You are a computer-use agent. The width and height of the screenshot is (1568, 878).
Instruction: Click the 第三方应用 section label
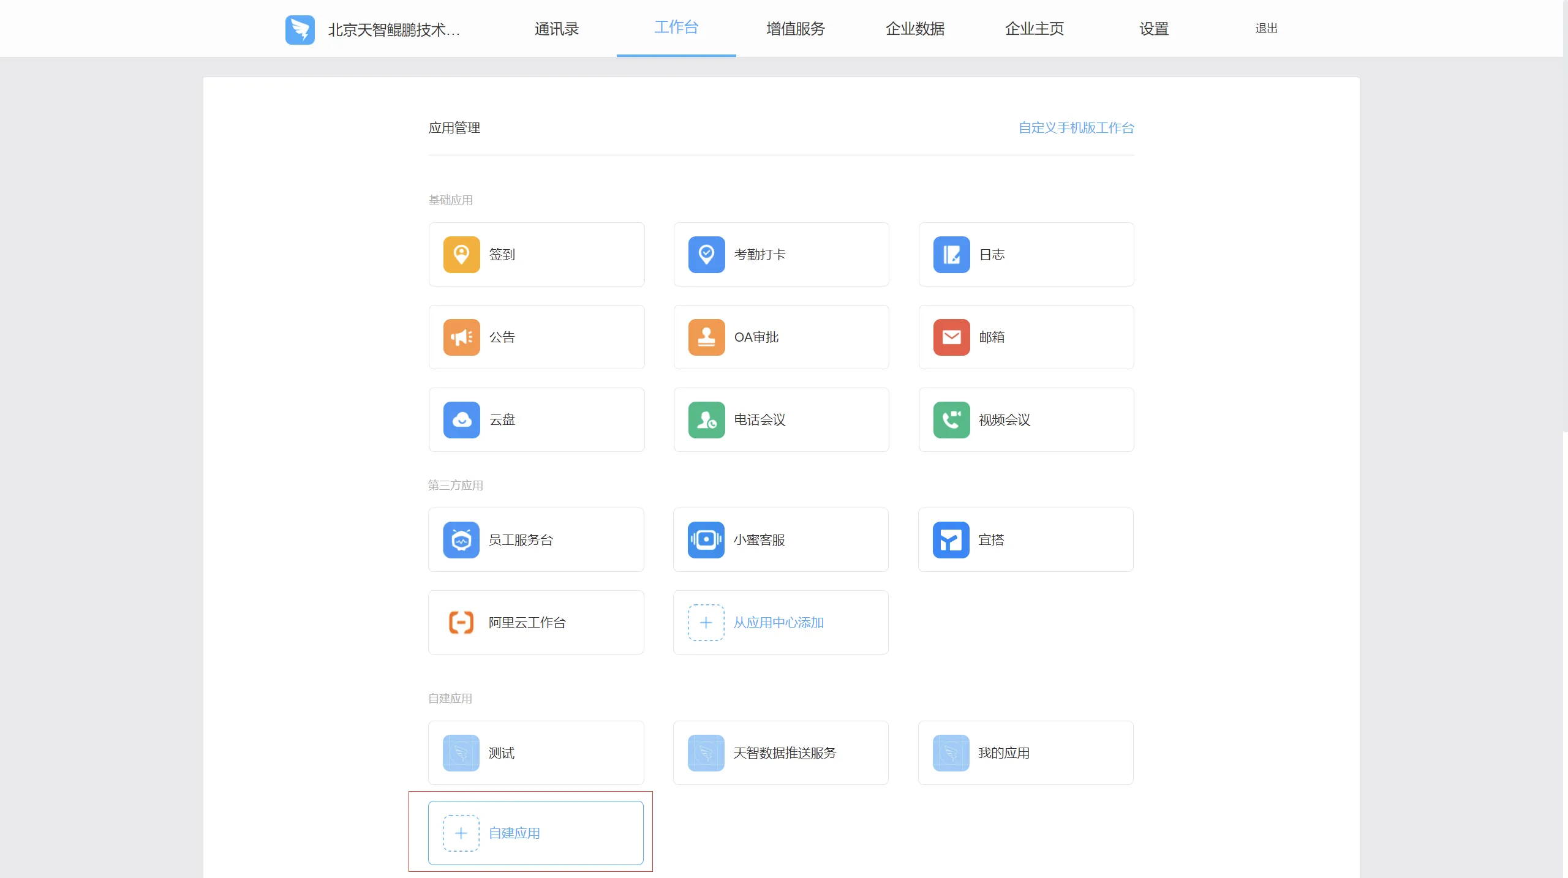point(455,485)
